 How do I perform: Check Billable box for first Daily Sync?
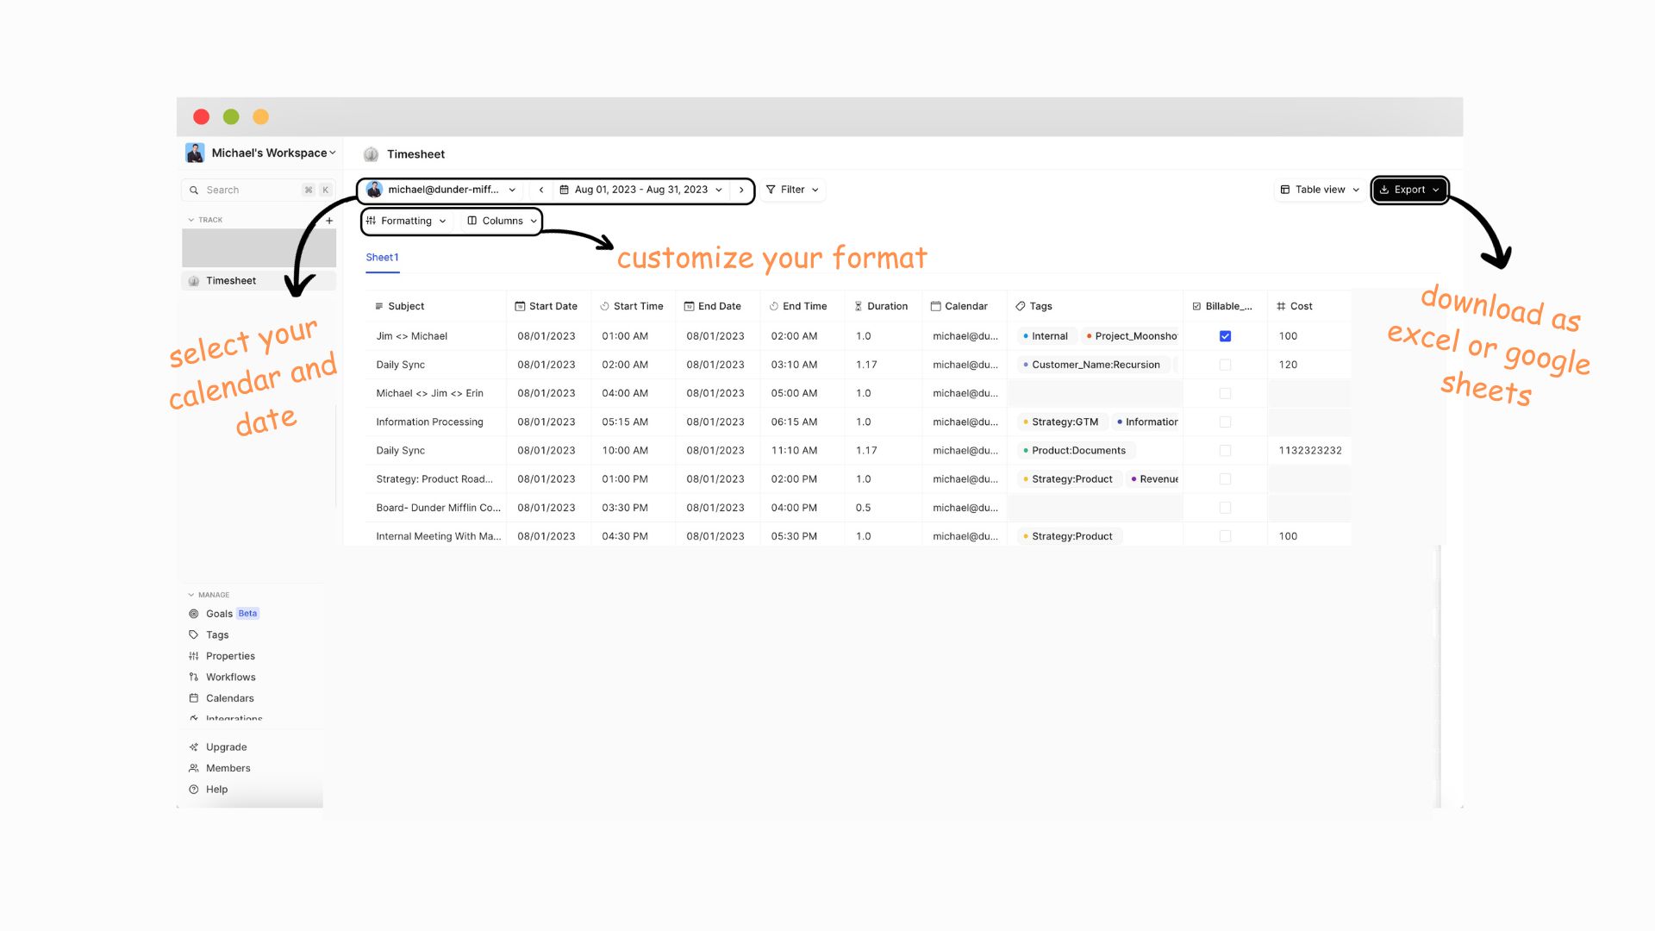point(1225,365)
